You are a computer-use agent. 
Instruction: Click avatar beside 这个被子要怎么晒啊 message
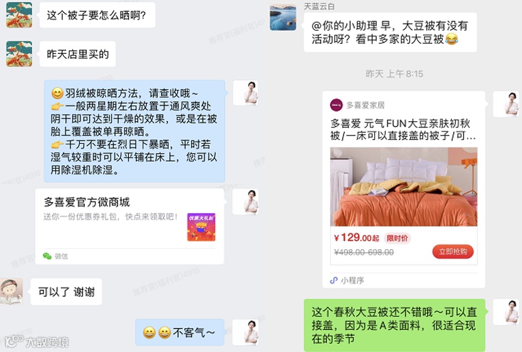[x=19, y=15]
